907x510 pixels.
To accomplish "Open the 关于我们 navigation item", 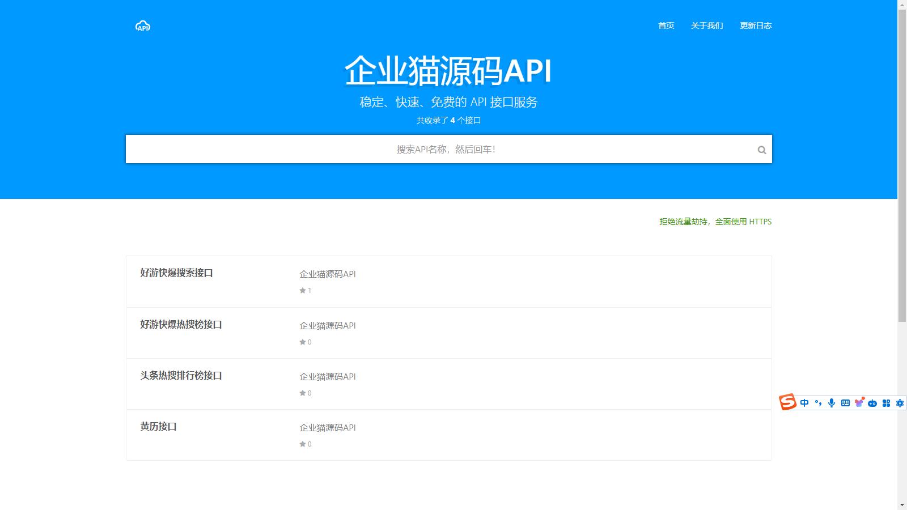I will 707,25.
